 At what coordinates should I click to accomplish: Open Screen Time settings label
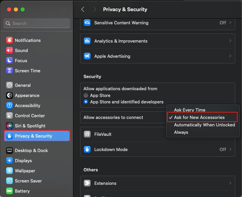28,71
